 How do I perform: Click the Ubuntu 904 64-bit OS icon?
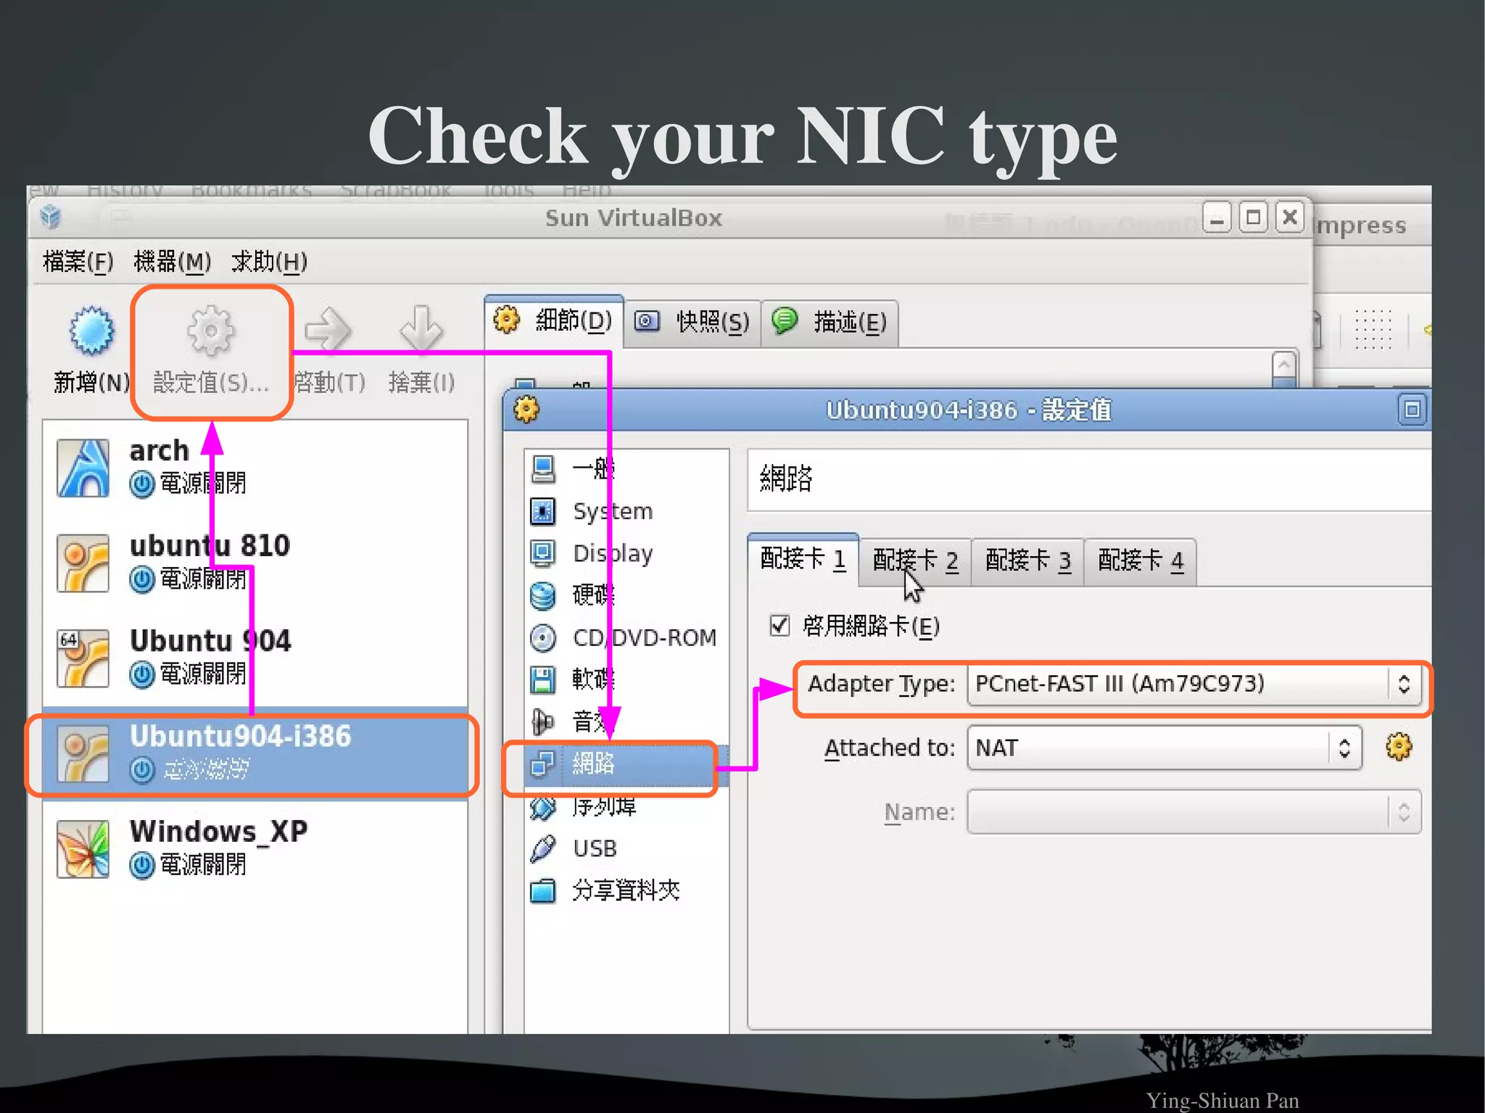pos(83,658)
